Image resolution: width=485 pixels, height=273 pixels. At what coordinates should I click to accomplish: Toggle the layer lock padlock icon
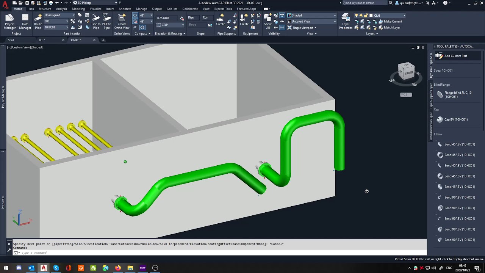click(x=366, y=16)
